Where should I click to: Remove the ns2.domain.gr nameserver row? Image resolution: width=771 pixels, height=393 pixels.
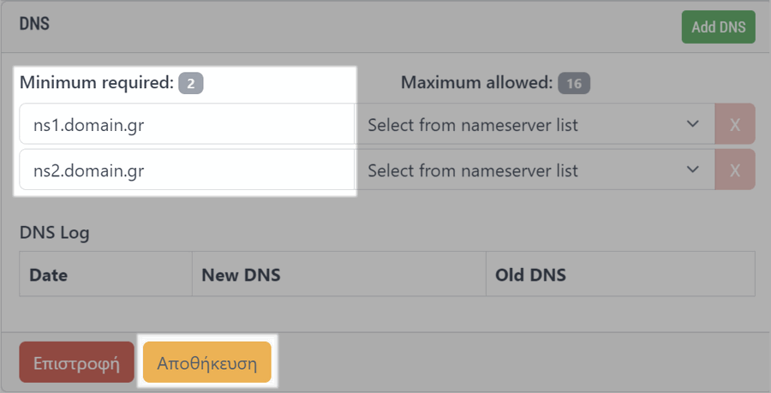point(734,170)
